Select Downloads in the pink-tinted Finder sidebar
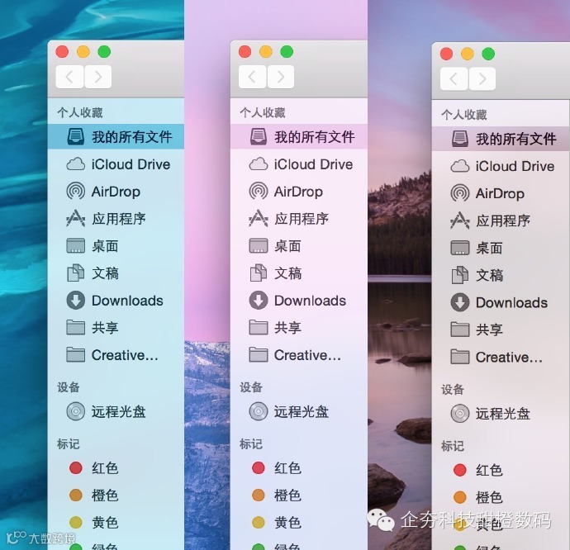570x550 pixels. (298, 301)
